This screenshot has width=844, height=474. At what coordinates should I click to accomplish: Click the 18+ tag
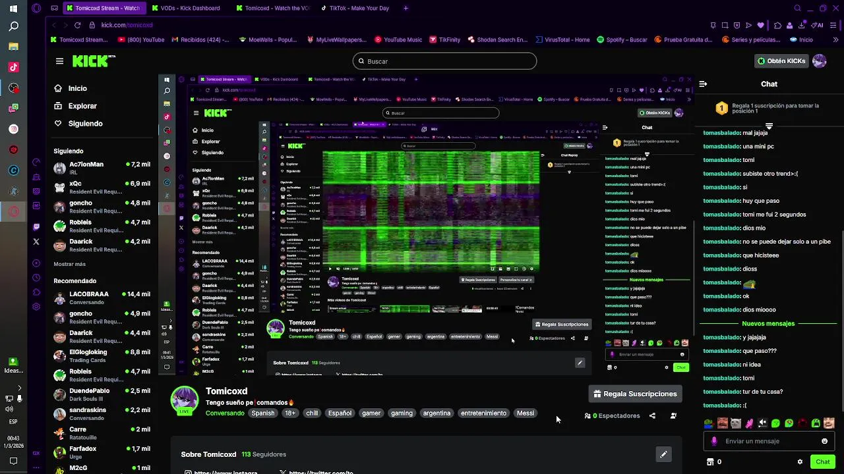[290, 413]
